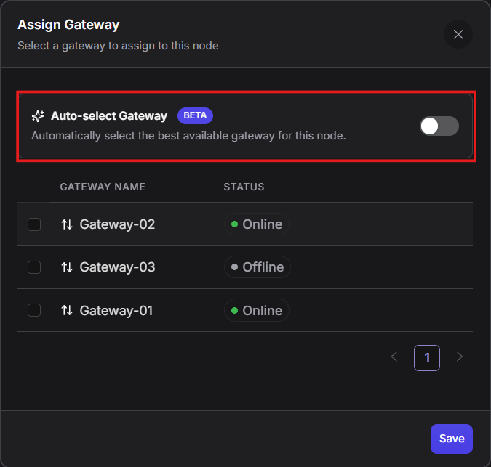
Task: Click the arrows icon next to Gateway-01
Action: [x=67, y=310]
